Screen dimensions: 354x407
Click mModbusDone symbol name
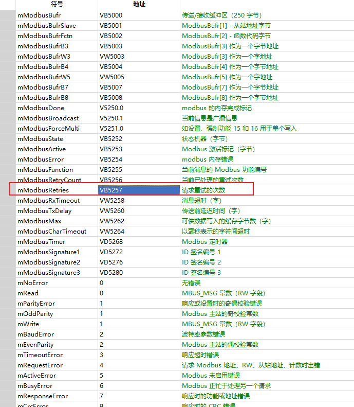coord(41,108)
